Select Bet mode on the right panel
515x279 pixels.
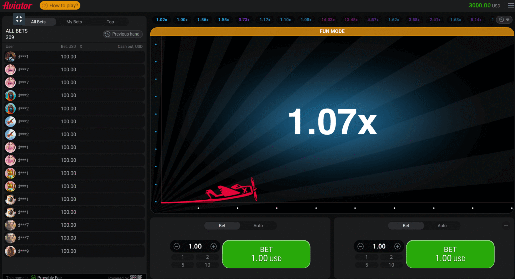coord(406,225)
